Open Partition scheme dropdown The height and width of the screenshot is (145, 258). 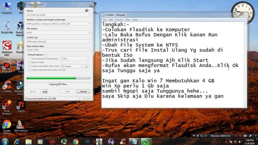58,24
